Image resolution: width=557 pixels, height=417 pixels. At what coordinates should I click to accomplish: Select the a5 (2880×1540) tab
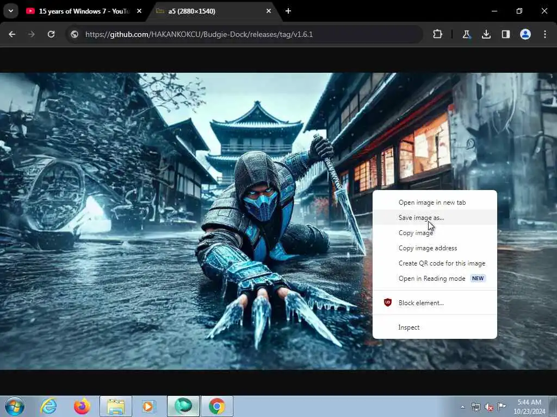pos(213,11)
